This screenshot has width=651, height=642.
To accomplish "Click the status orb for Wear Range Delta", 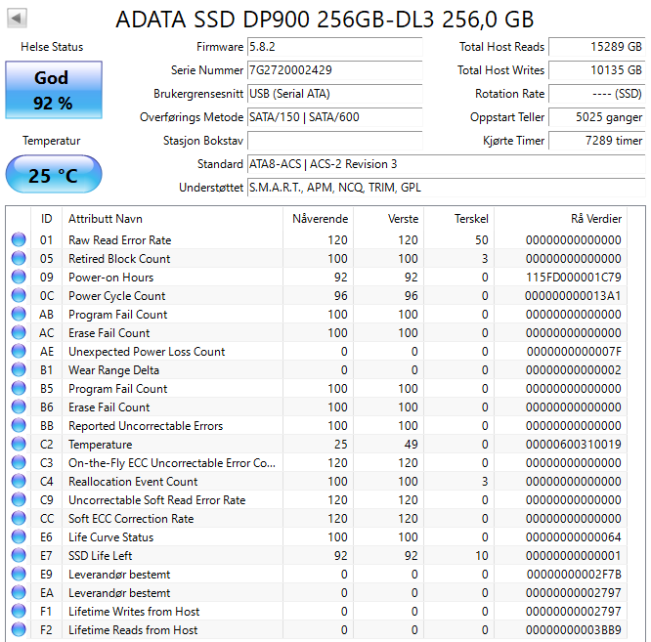I will click(x=19, y=369).
